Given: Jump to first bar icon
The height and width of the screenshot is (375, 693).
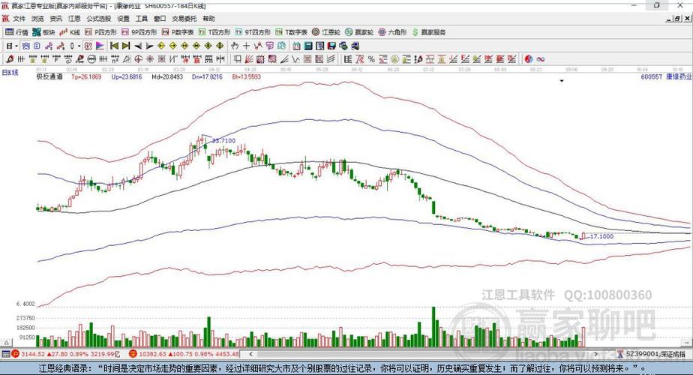Looking at the screenshot, I should 115,46.
